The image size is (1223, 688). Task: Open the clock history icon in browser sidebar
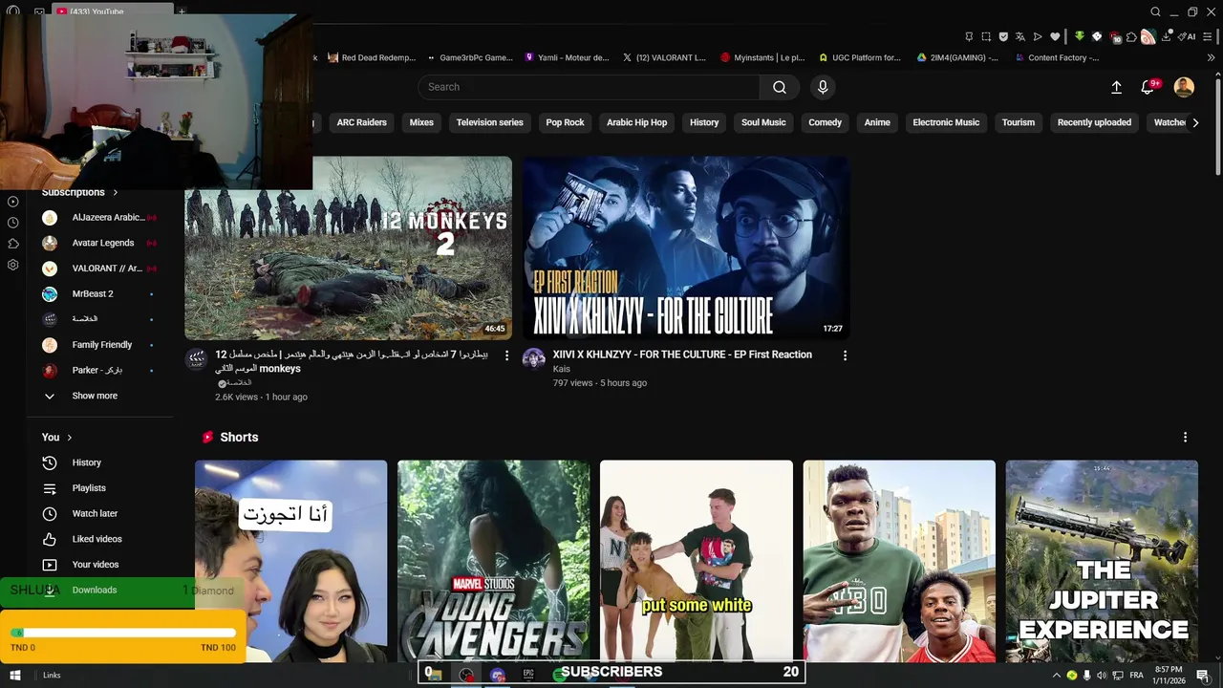tap(12, 223)
